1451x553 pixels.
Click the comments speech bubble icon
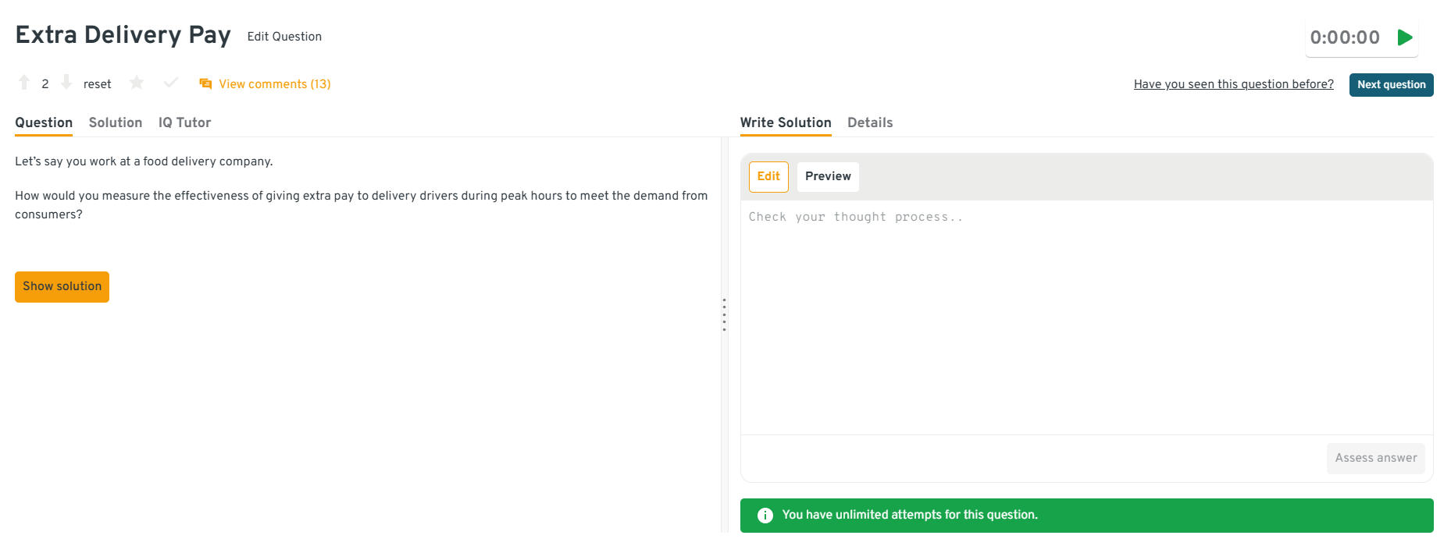pyautogui.click(x=205, y=84)
